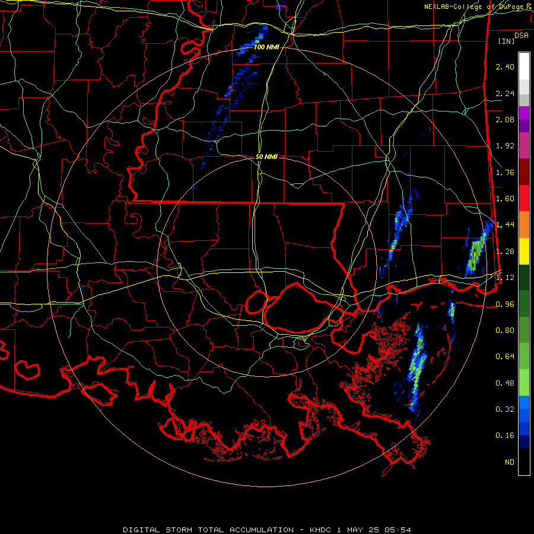Click the KHDC station identifier
Screen dimensions: 534x534
click(x=320, y=530)
